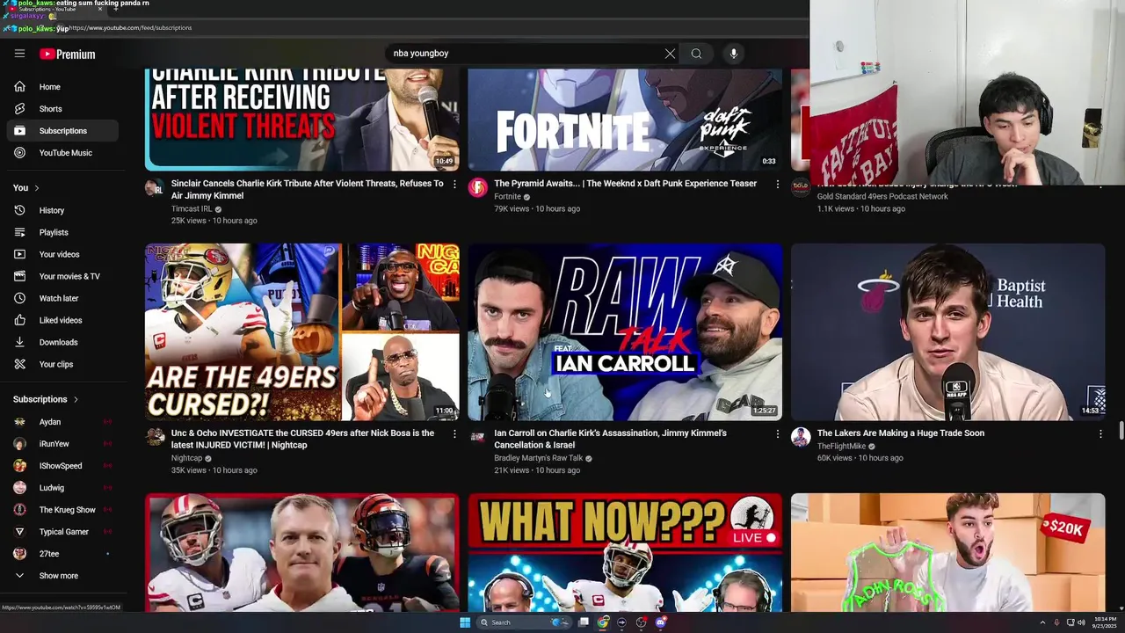This screenshot has height=633, width=1125.
Task: Open Shorts in sidebar
Action: coord(62,109)
